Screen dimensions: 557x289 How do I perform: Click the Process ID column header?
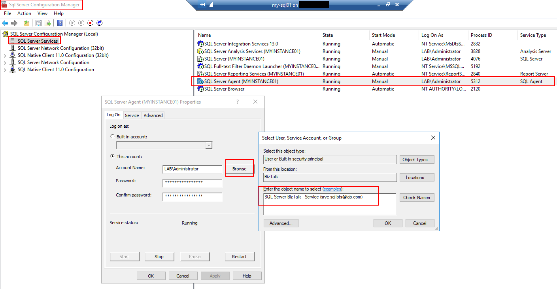tap(493, 35)
